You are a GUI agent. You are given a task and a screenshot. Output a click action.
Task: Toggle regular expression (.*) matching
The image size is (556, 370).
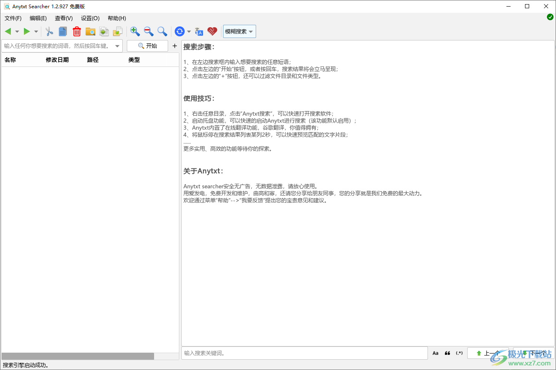[459, 353]
